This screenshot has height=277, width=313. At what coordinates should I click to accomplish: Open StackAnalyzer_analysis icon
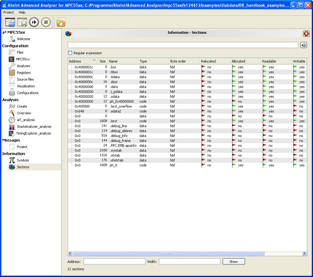[x=12, y=127]
